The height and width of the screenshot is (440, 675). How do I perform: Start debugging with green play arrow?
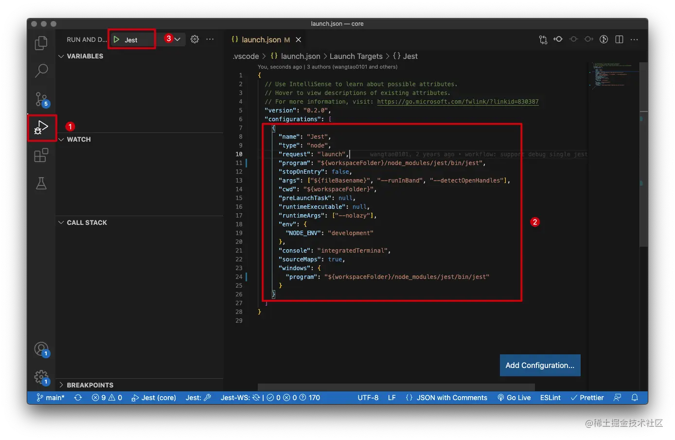coord(117,39)
